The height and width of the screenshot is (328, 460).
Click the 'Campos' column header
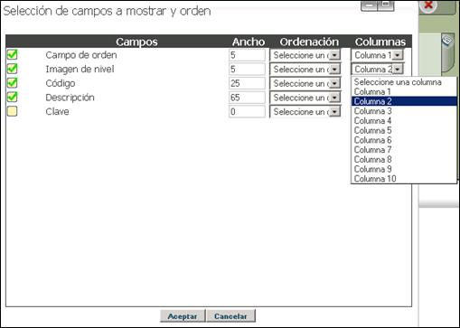coord(136,42)
